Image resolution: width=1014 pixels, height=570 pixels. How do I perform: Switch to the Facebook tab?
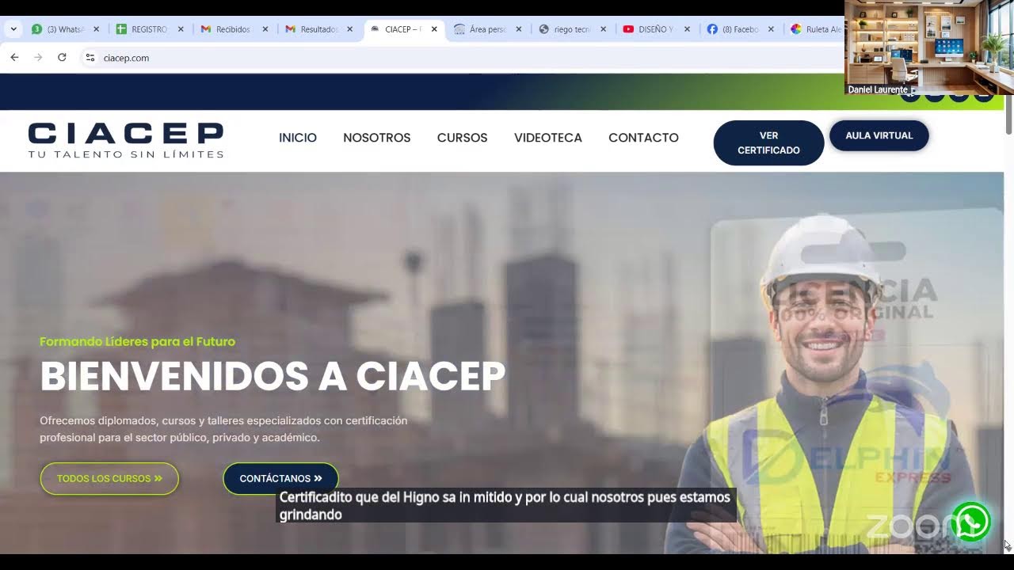pos(733,29)
